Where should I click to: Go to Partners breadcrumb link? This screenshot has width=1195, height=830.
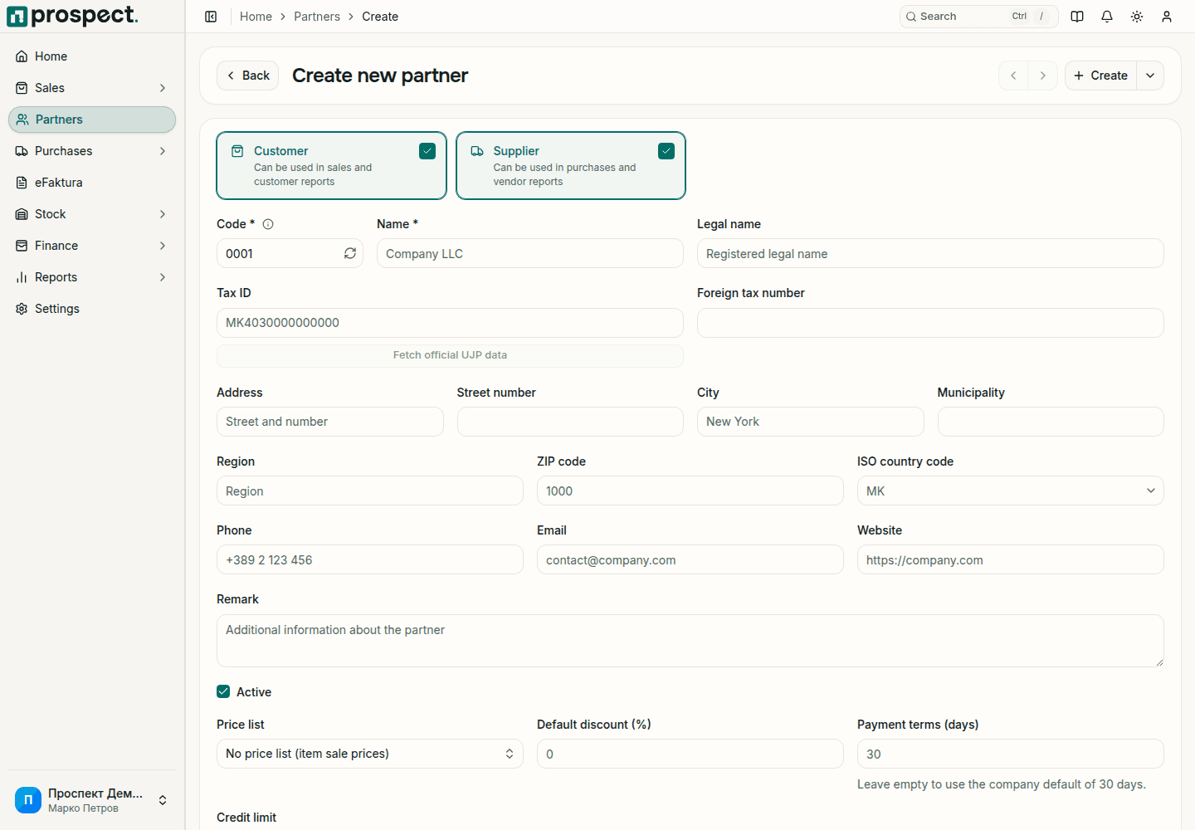(x=317, y=17)
